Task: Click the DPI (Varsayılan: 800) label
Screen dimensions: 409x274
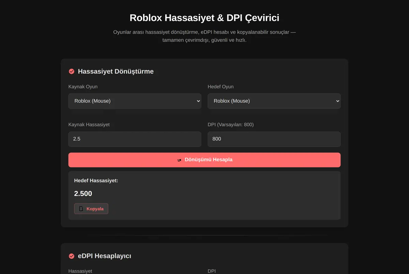Action: click(x=231, y=125)
